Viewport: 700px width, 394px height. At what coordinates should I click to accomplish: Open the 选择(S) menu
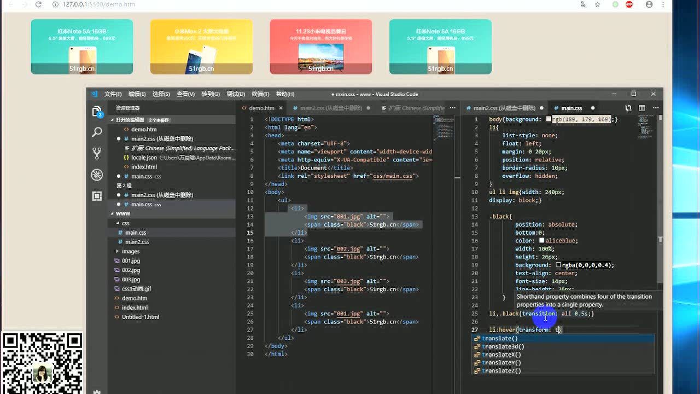pyautogui.click(x=161, y=94)
